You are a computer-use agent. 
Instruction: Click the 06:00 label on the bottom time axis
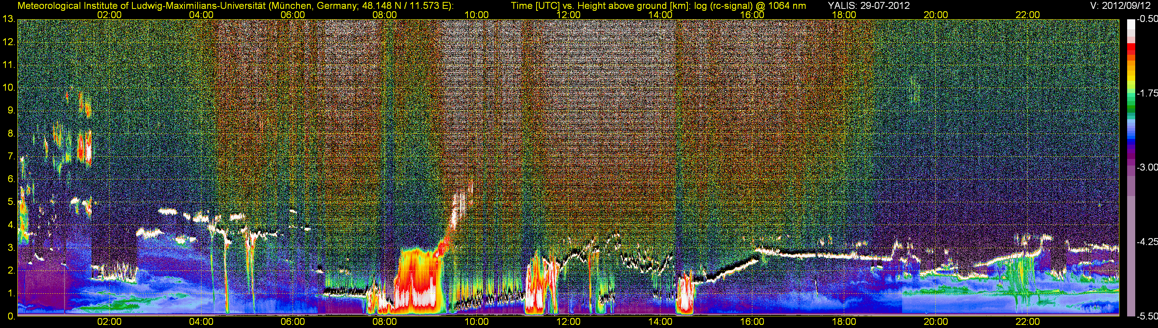coord(293,322)
